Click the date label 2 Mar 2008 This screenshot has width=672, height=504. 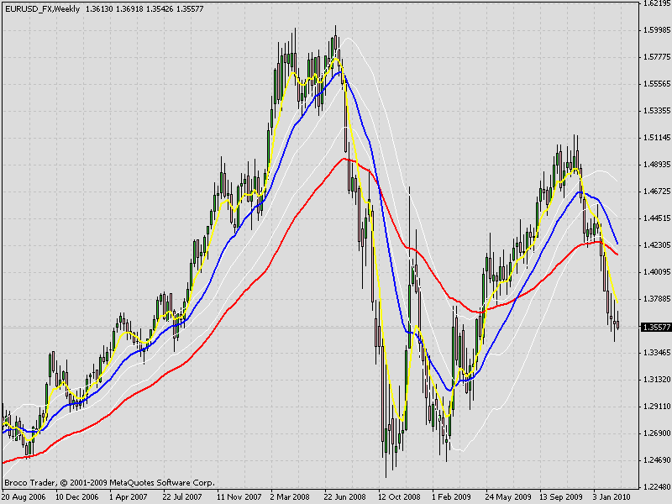290,497
